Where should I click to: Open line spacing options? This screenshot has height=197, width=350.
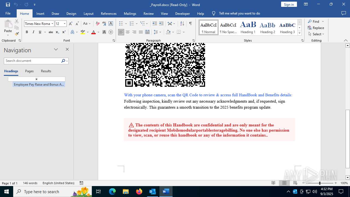click(157, 32)
